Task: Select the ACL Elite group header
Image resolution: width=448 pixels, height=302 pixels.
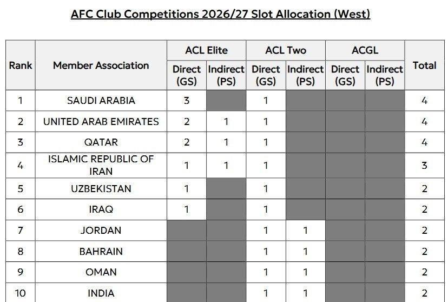Action: pos(206,50)
